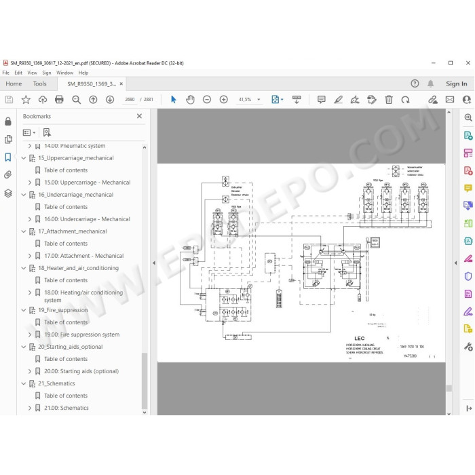
Task: Open the Help menu
Action: (x=83, y=73)
